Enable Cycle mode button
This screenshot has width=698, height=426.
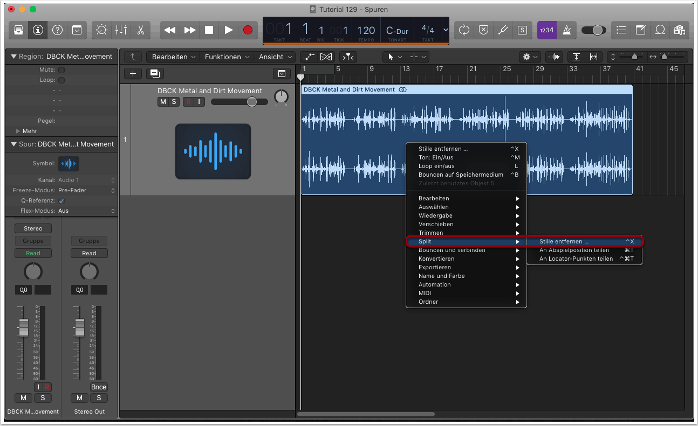(x=464, y=30)
